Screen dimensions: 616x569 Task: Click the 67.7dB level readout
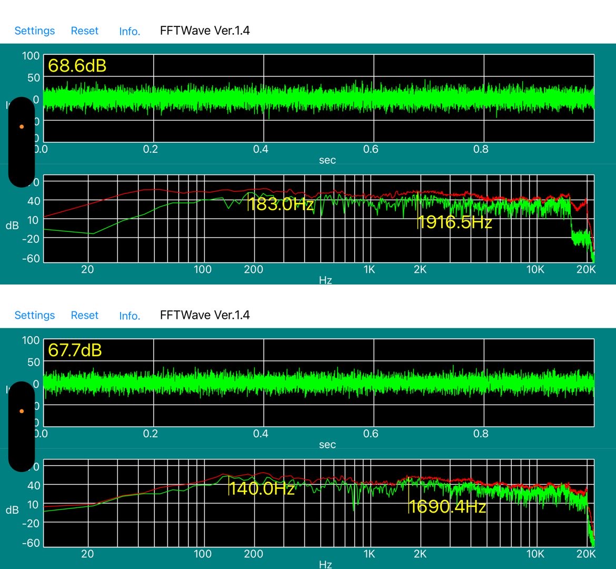click(75, 350)
